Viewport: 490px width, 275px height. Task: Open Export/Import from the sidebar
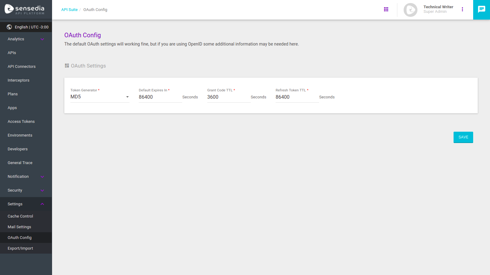pyautogui.click(x=21, y=248)
